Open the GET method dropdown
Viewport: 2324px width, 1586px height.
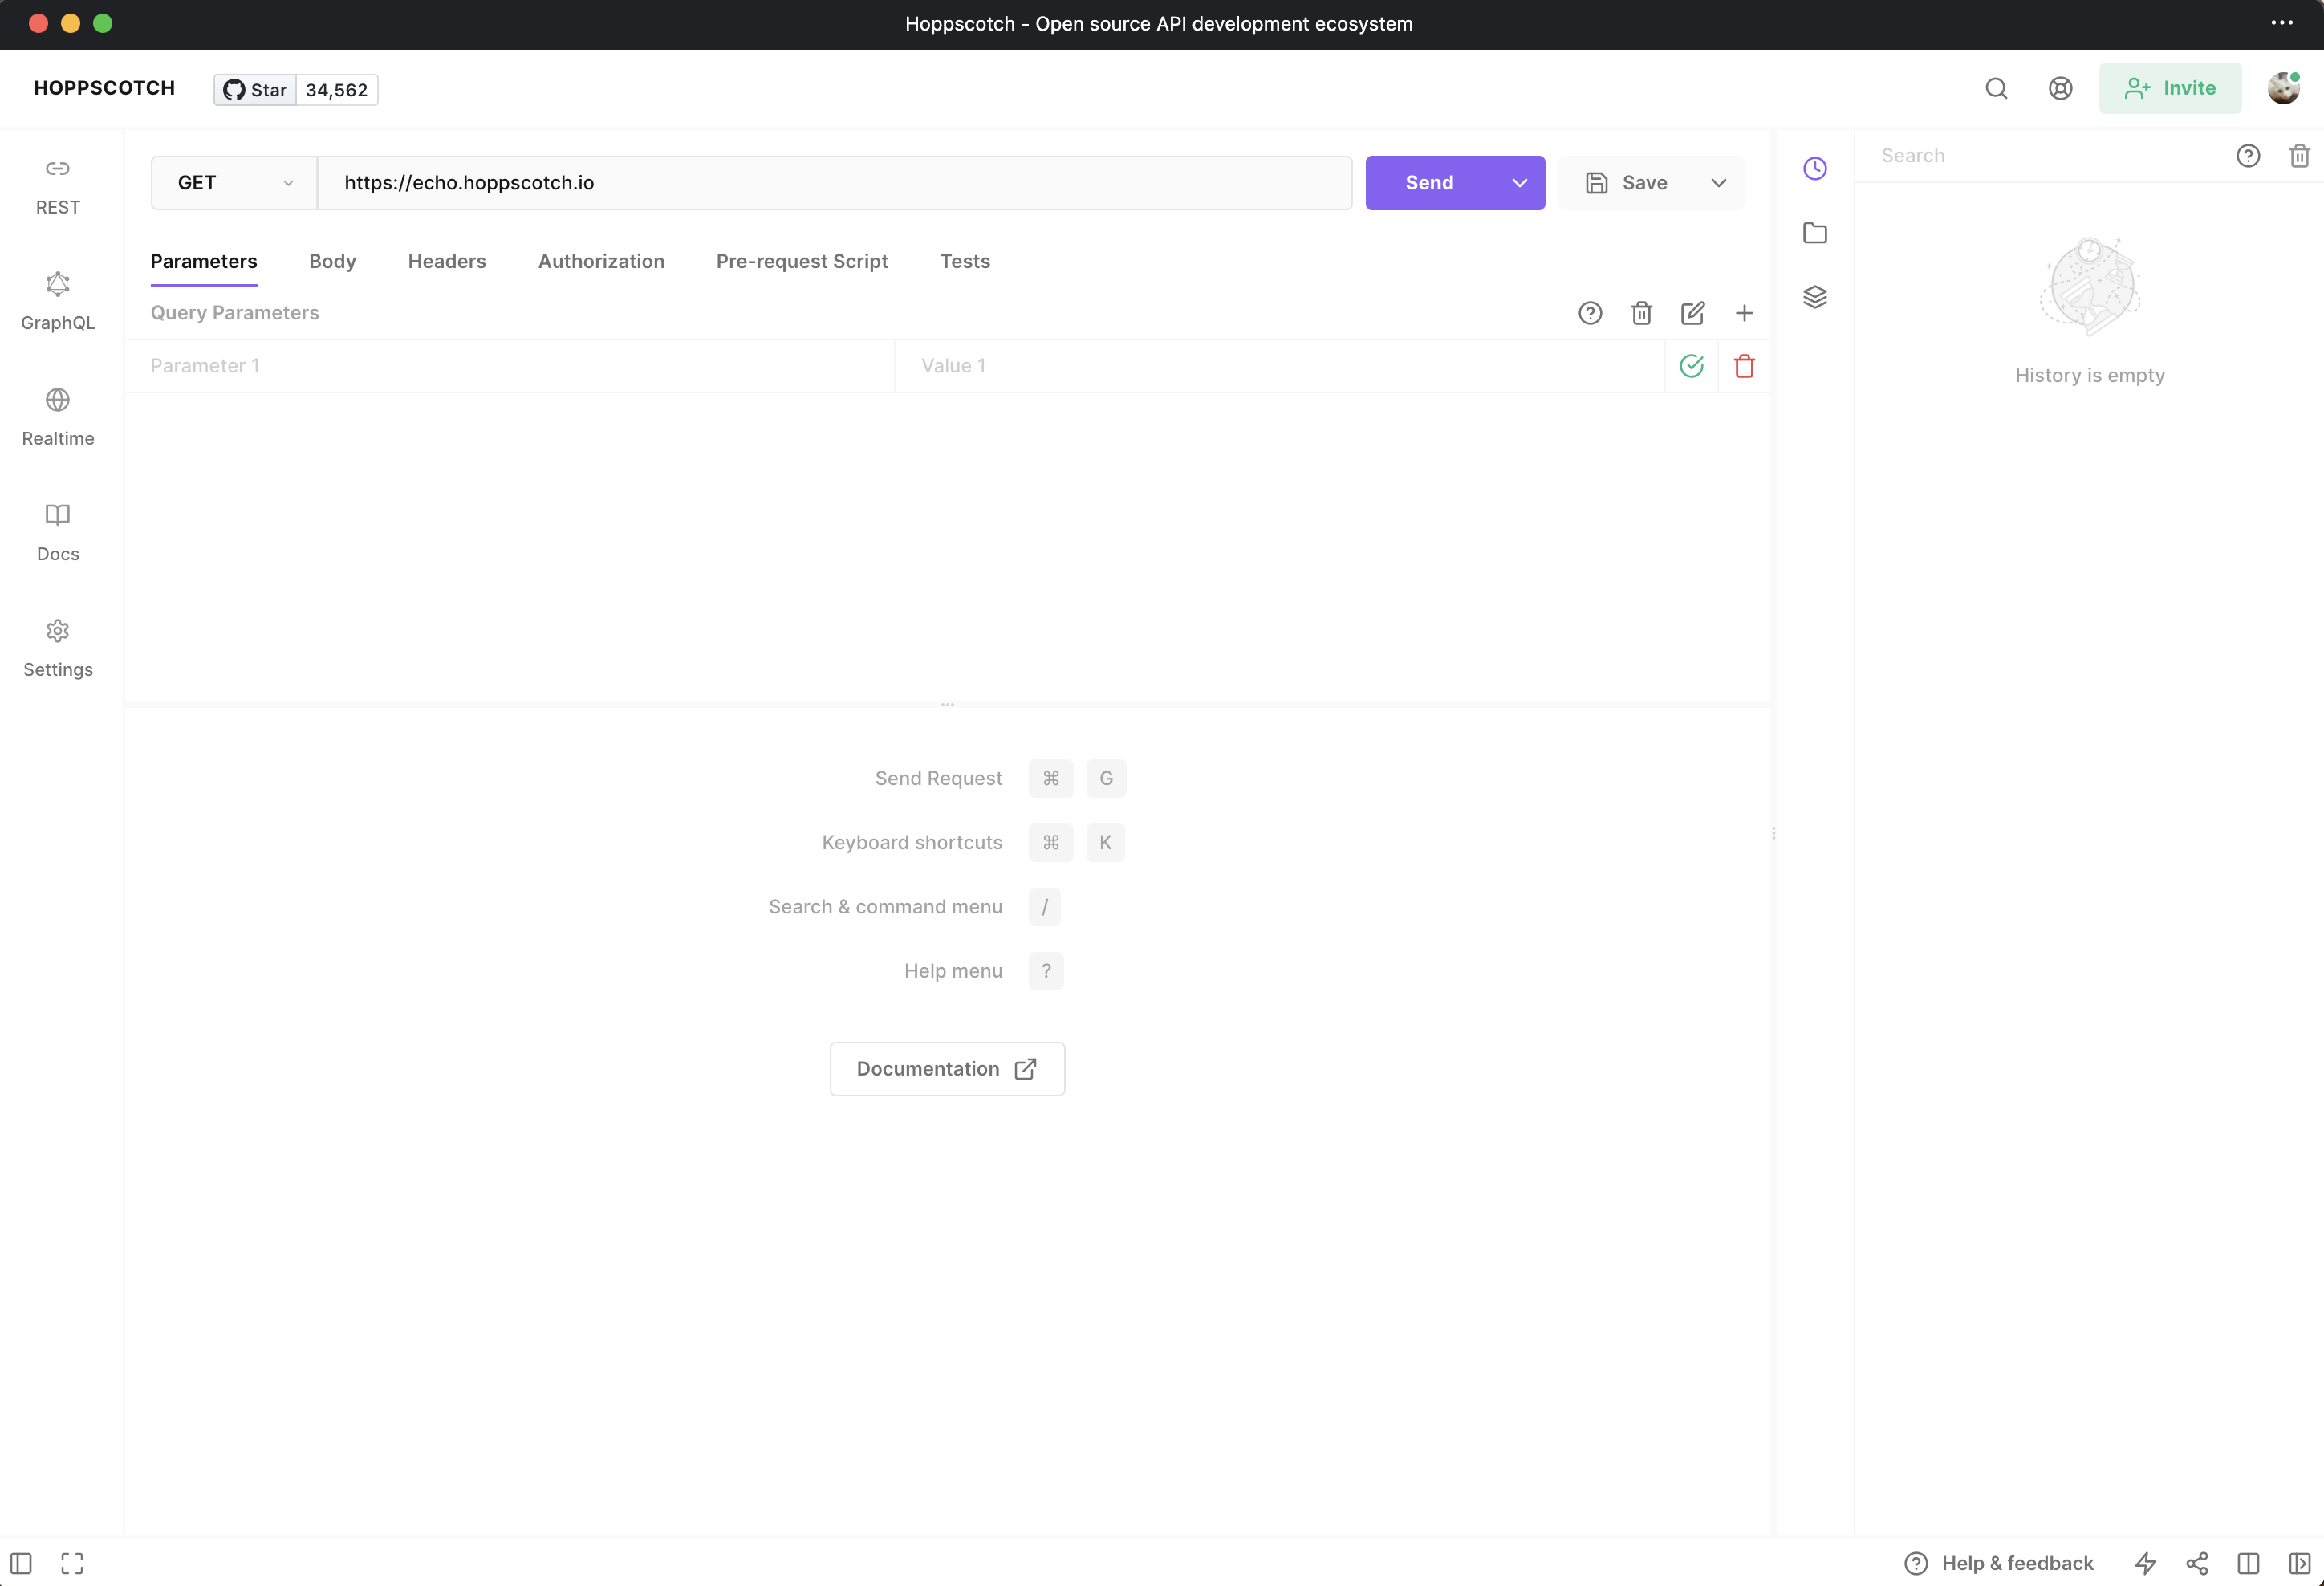tap(234, 183)
